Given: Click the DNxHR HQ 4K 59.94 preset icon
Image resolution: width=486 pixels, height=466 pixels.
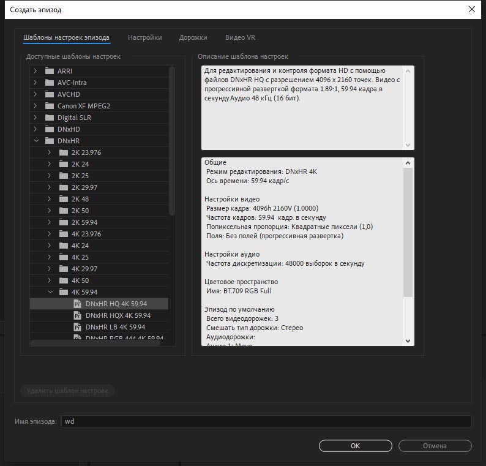Looking at the screenshot, I should point(77,304).
